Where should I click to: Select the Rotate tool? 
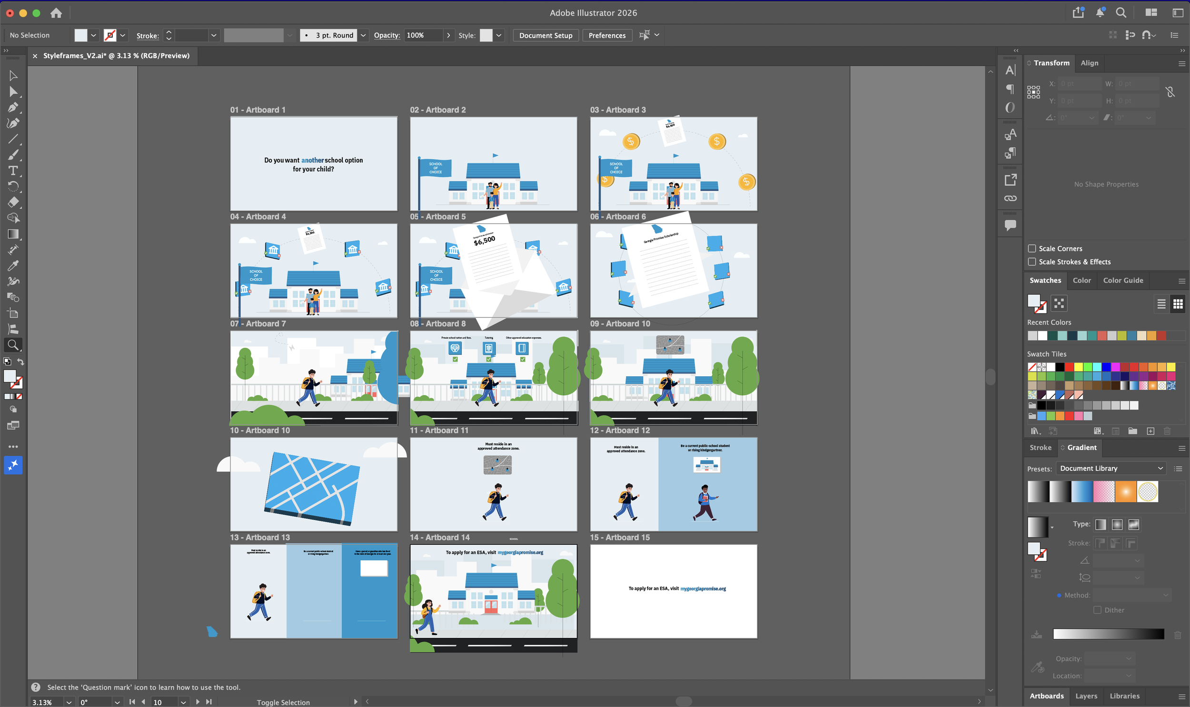(13, 187)
